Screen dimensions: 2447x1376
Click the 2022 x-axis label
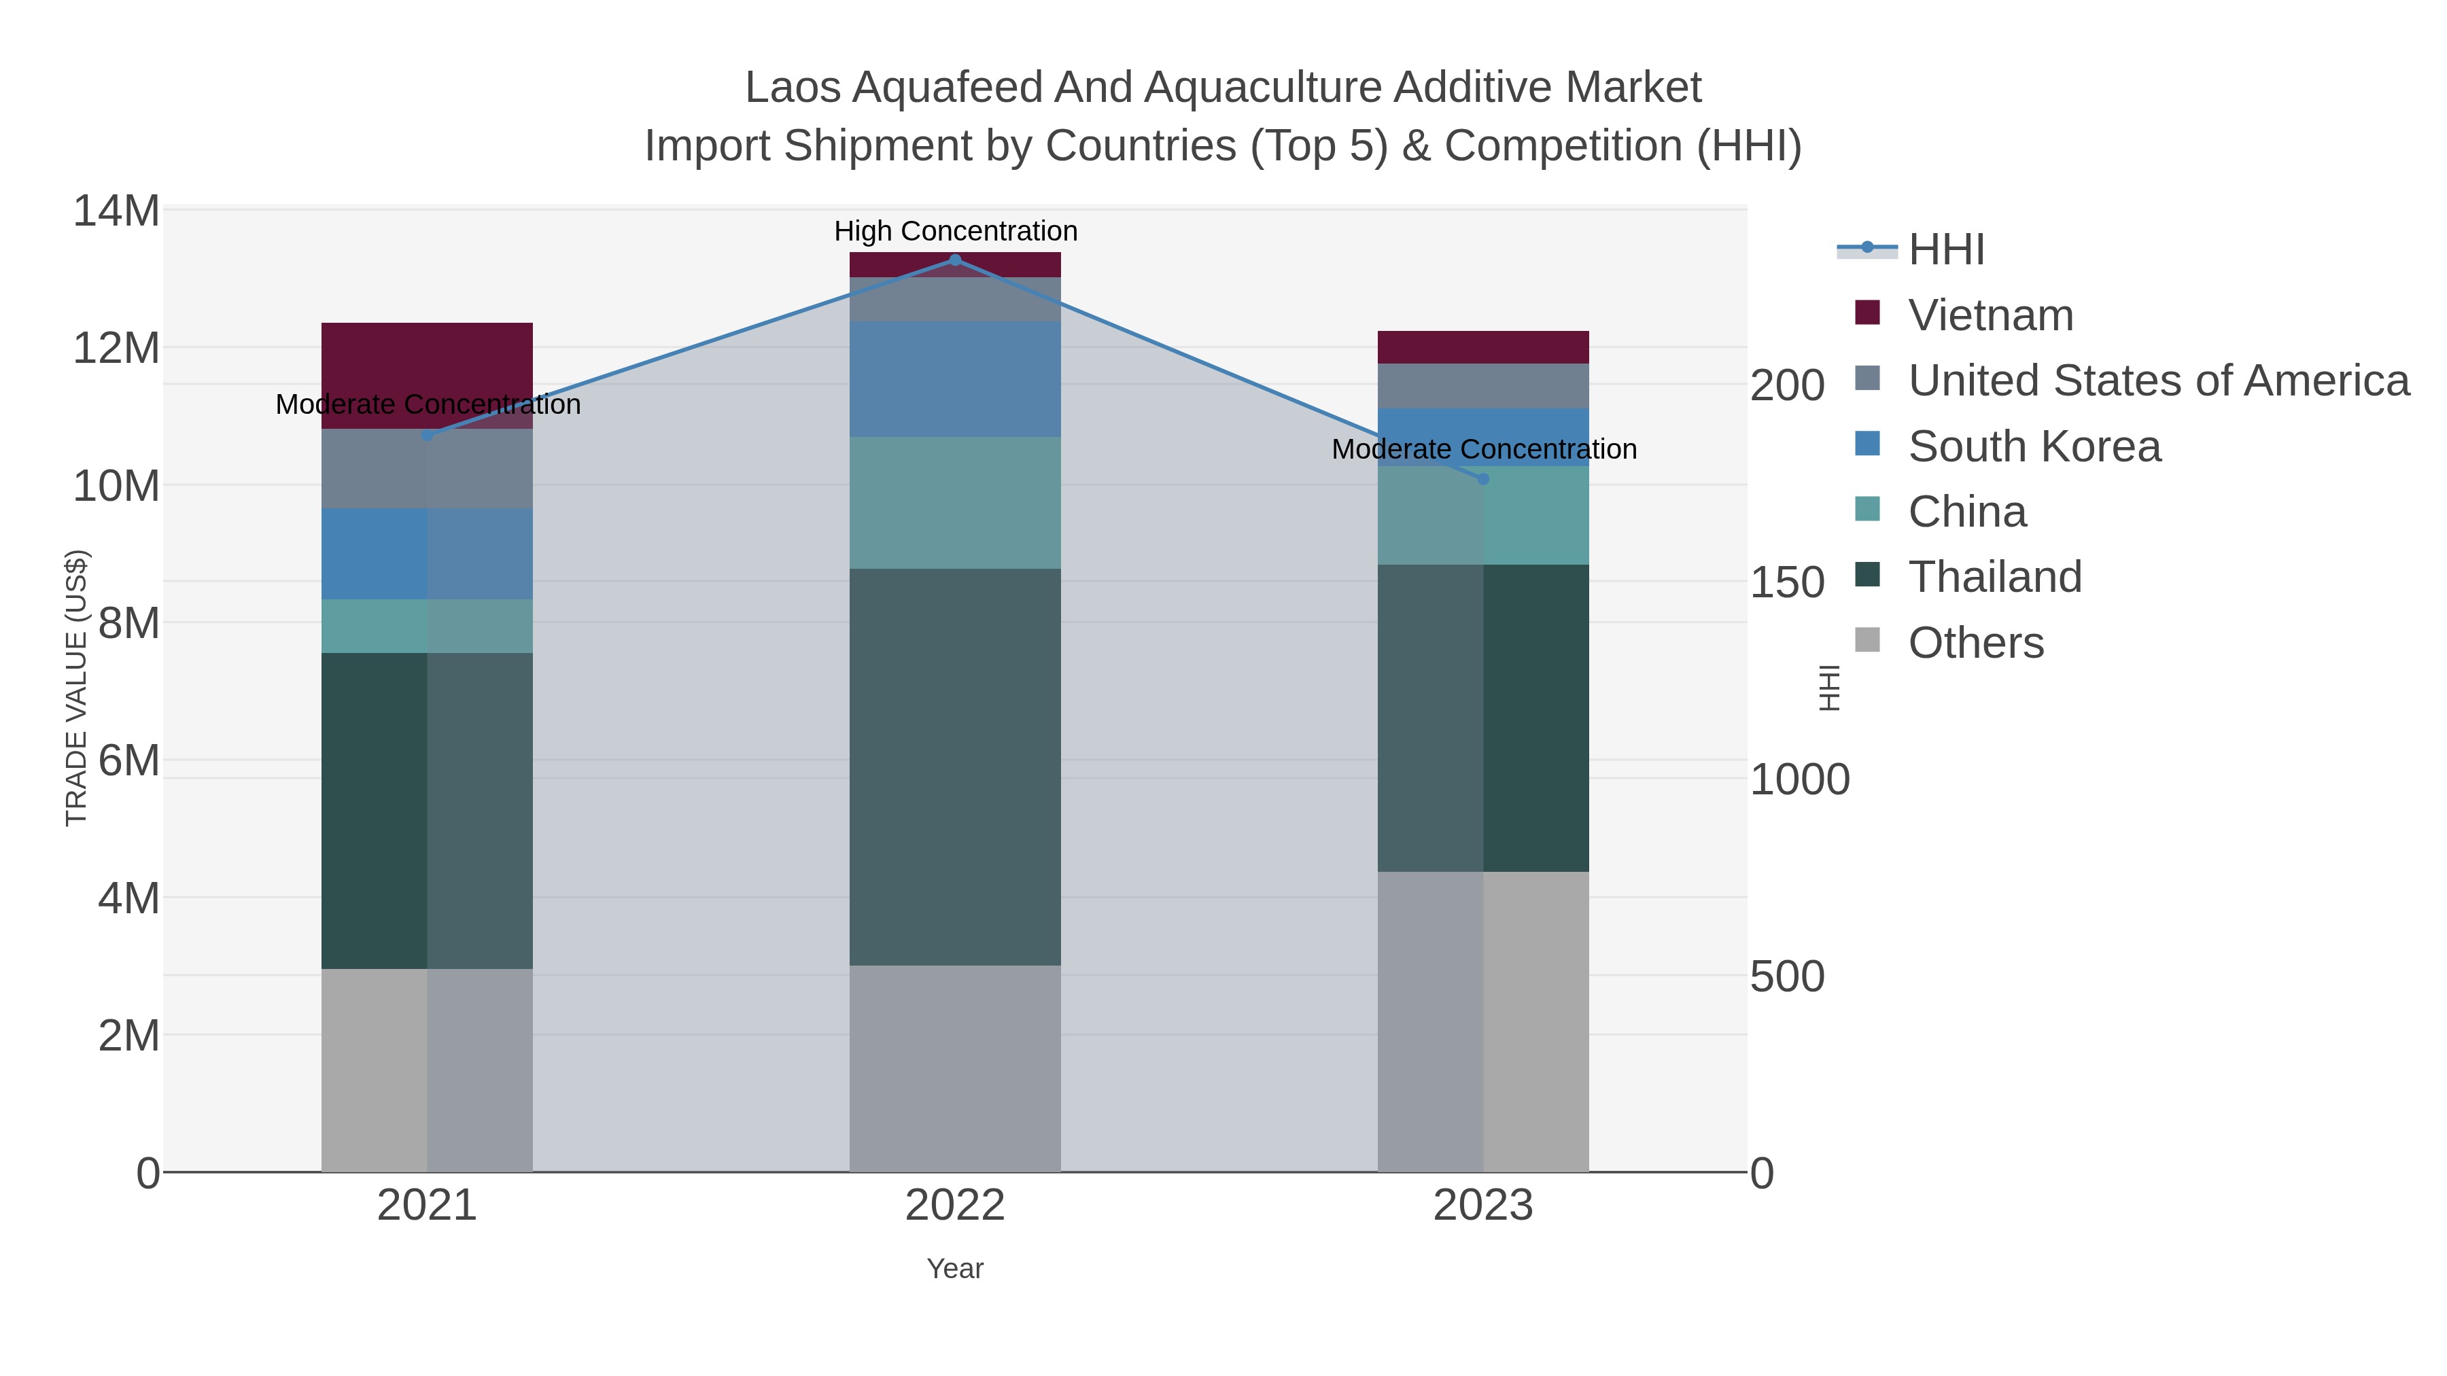click(x=956, y=1206)
